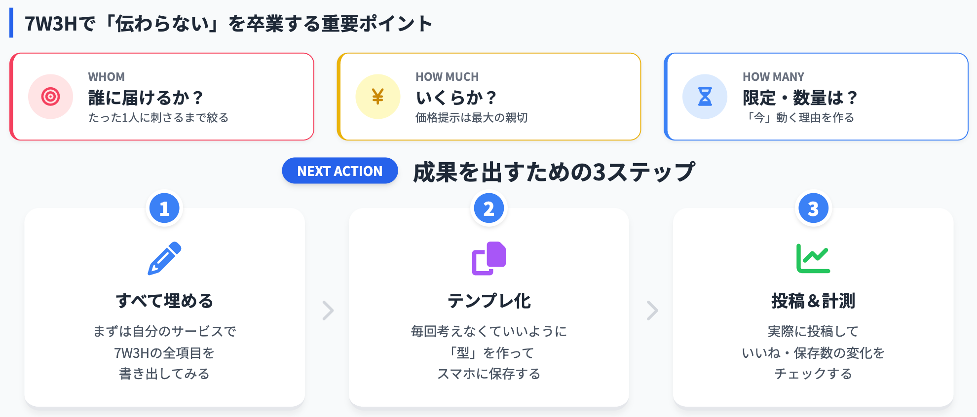The image size is (977, 417).
Task: Click the green line chart icon
Action: click(813, 258)
